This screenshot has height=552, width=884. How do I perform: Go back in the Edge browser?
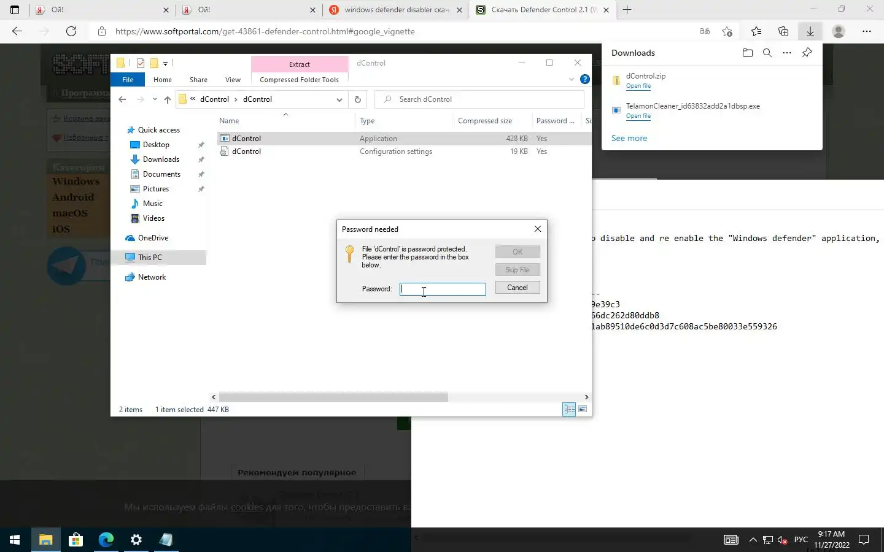[x=17, y=31]
